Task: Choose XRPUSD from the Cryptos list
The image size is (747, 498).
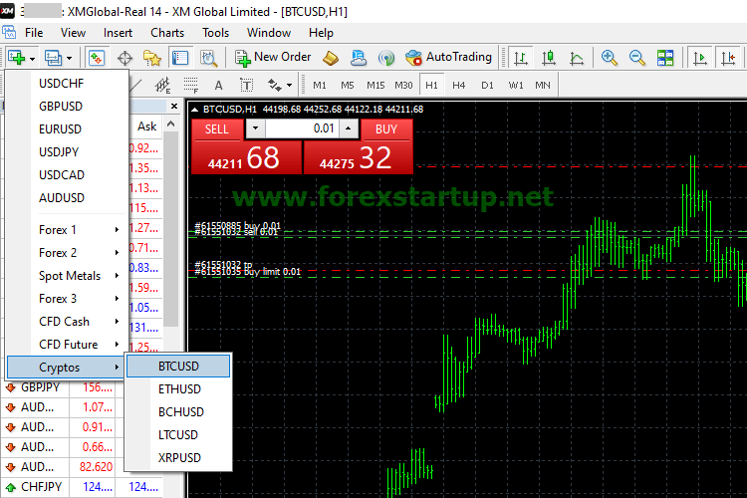Action: (178, 457)
